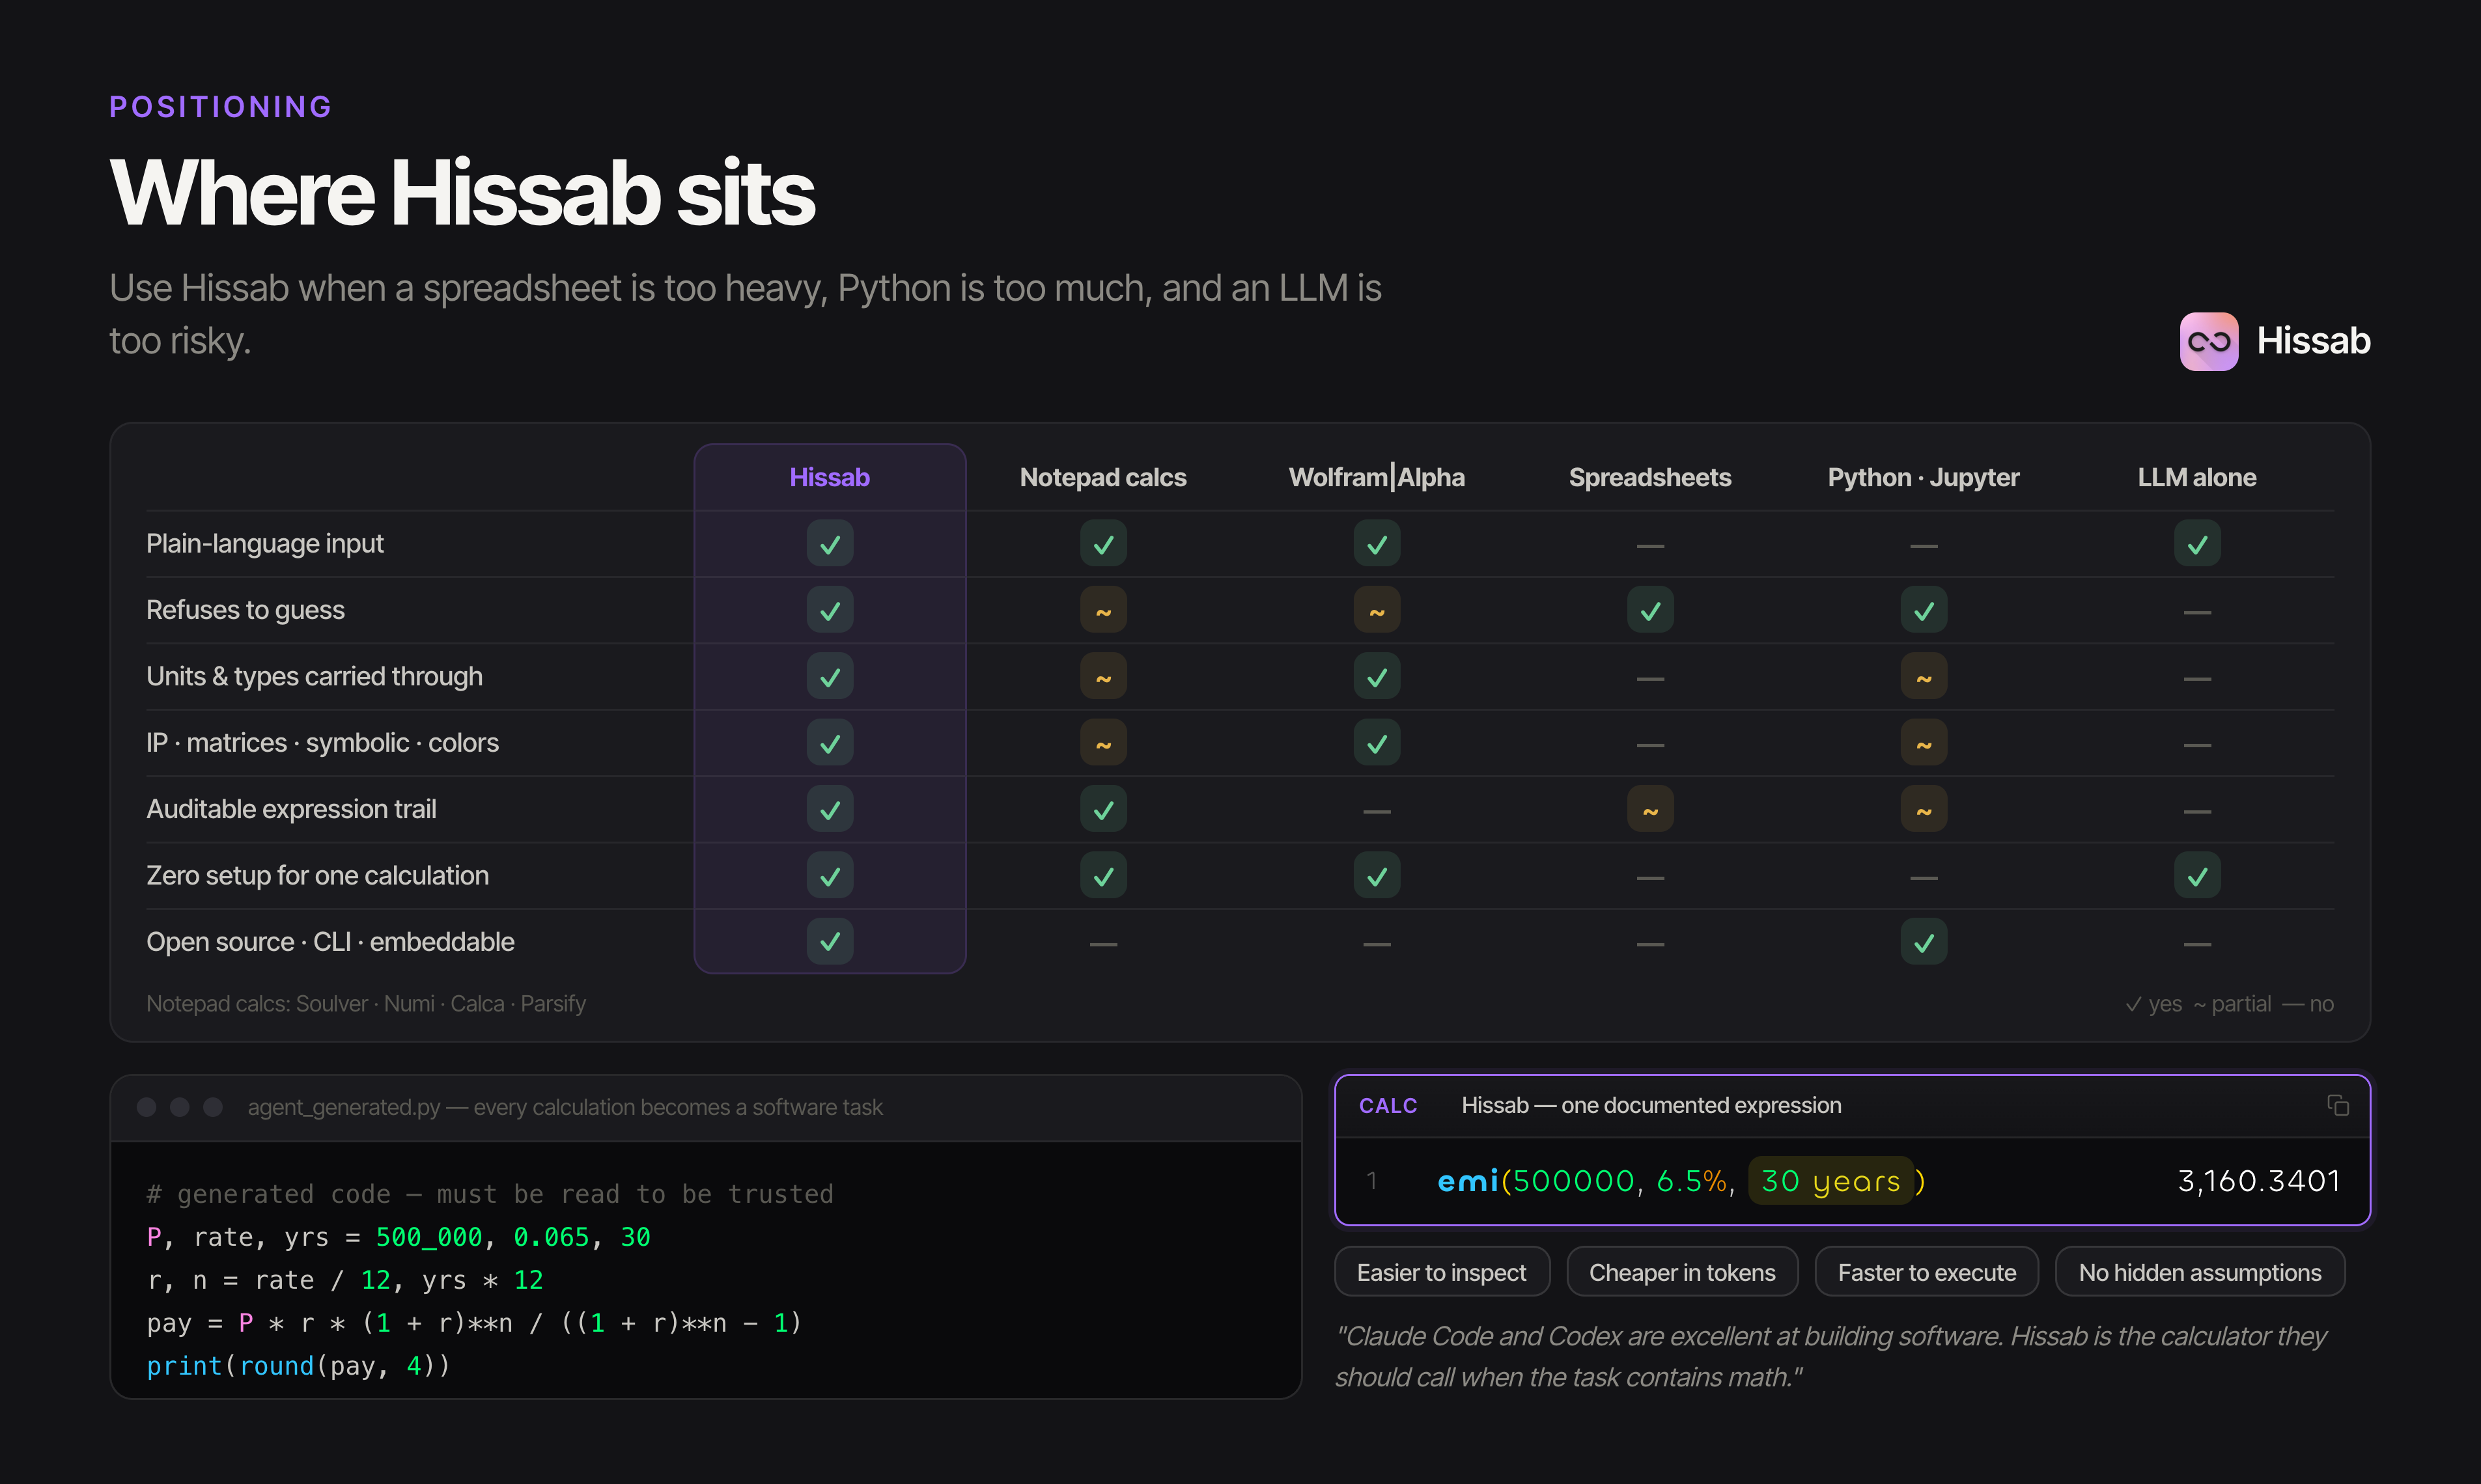Click Wolfram|Alpha partial mark for Refuses to guess

click(x=1377, y=610)
